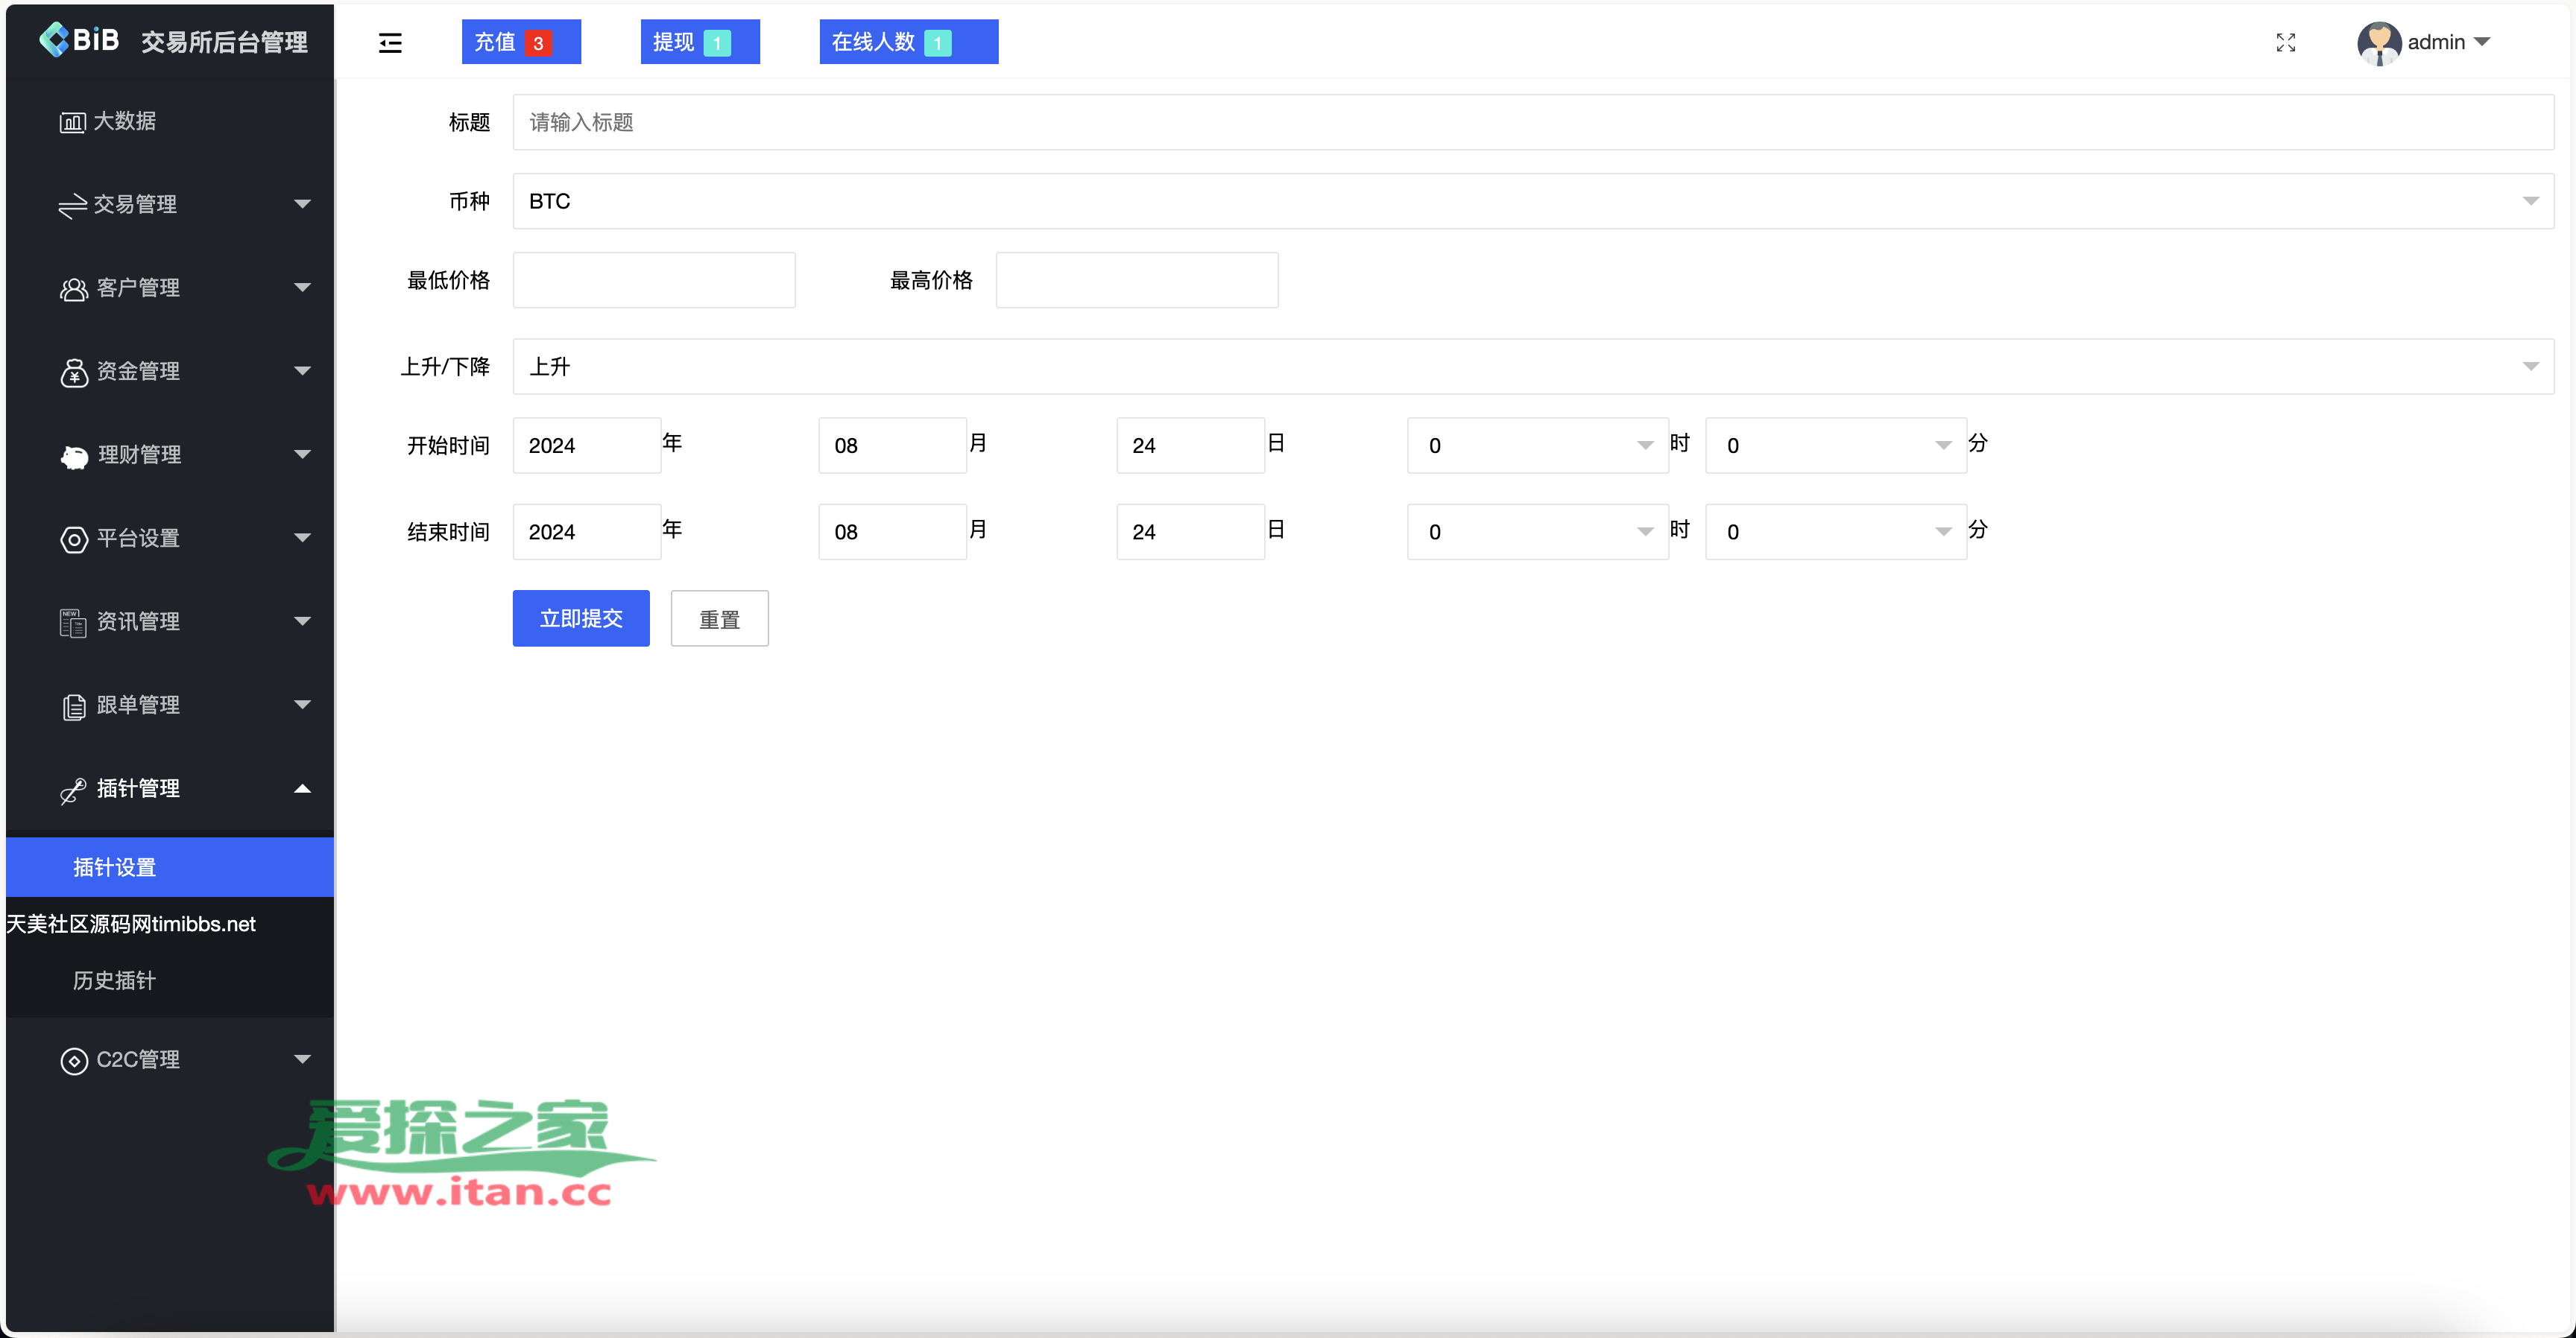Click the 客户管理 customer management icon

click(x=73, y=288)
